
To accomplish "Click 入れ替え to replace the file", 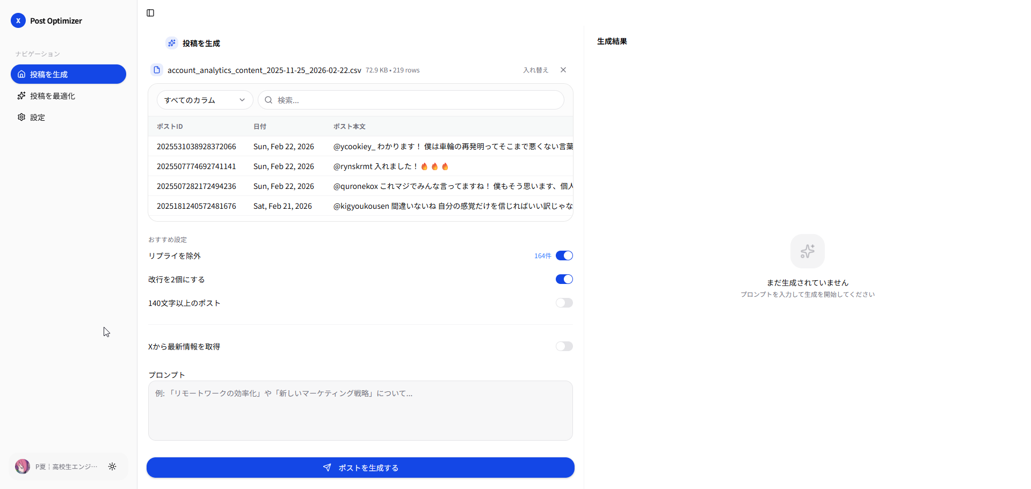I will point(535,70).
